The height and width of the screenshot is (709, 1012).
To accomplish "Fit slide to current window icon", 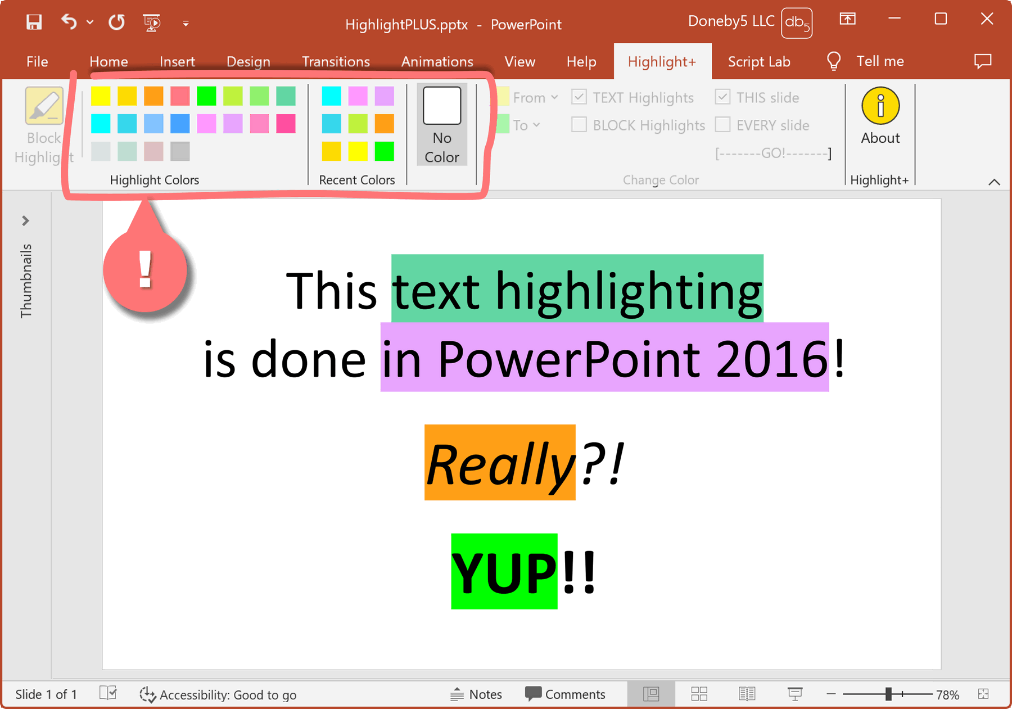I will coord(983,694).
